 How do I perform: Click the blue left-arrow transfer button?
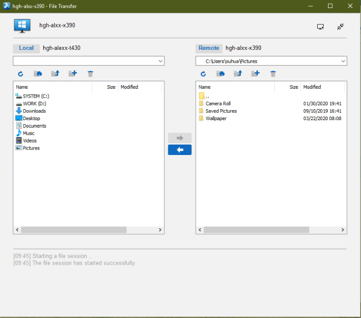click(x=180, y=150)
